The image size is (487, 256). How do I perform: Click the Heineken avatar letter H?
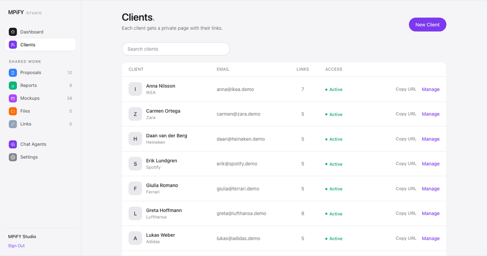pos(135,139)
